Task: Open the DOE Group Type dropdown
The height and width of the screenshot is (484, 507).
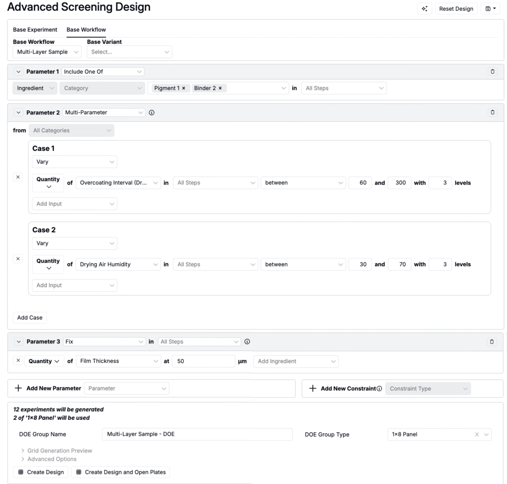Action: [439, 435]
